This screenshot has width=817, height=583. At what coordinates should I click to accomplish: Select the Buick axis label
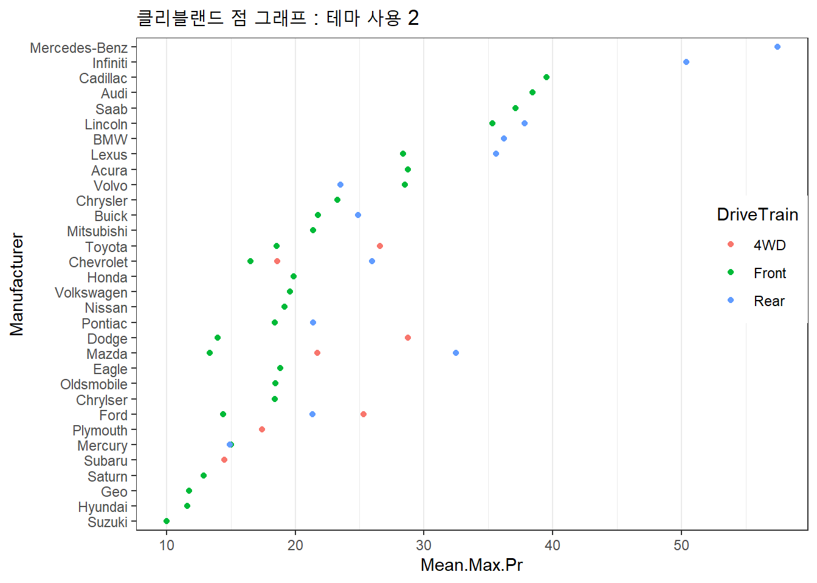(x=111, y=216)
